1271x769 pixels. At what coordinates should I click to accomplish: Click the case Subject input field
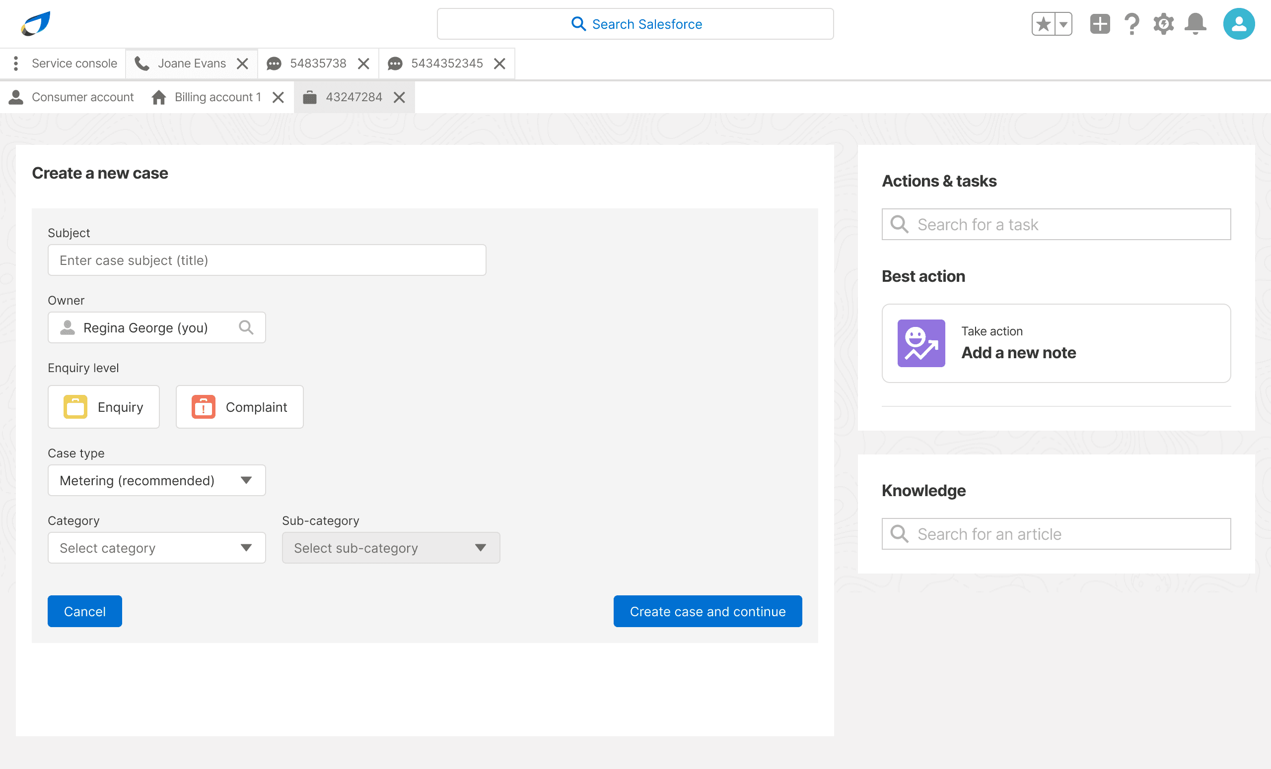(267, 260)
